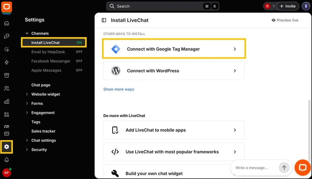The image size is (312, 179).
Task: Open Connect with WordPress row chevron
Action: [x=235, y=70]
